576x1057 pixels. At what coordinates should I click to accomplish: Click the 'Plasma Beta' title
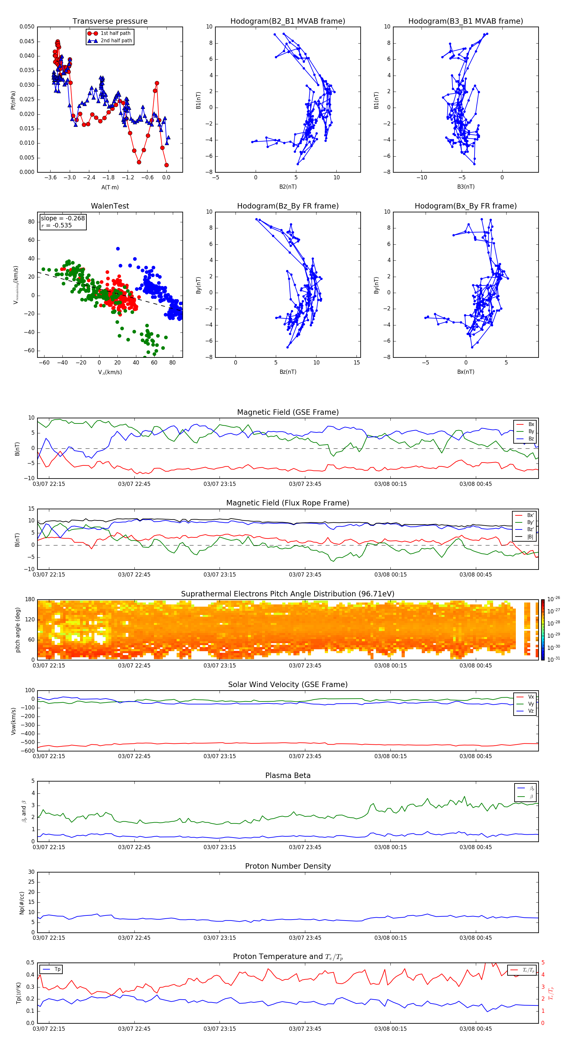pos(288,775)
